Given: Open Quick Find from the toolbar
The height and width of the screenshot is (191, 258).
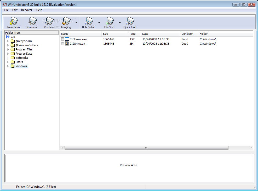Looking at the screenshot, I should point(130,22).
